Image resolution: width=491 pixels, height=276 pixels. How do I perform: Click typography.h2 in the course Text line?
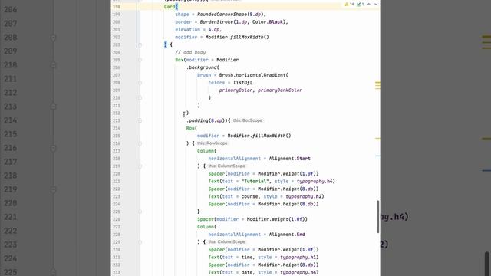pos(305,196)
